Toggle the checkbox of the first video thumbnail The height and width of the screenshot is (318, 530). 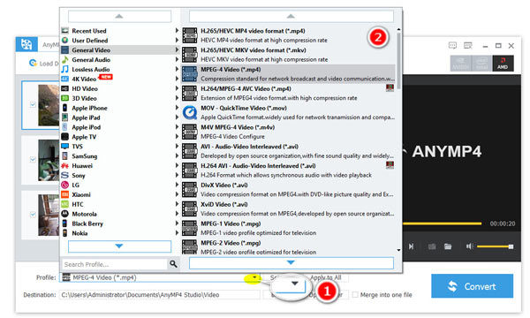click(33, 104)
